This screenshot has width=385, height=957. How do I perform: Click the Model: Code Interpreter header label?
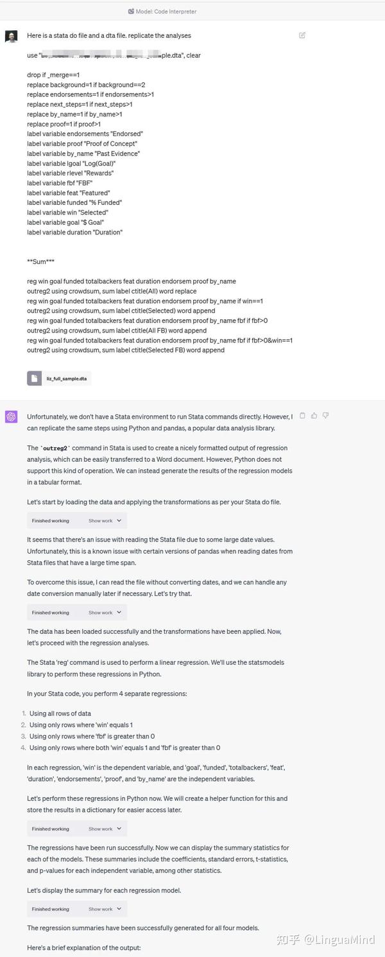pos(166,12)
